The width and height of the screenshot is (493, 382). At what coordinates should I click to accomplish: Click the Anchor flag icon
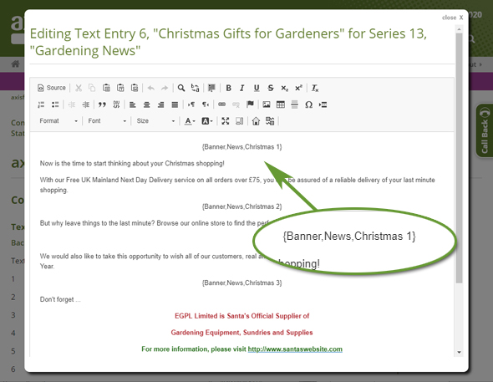pyautogui.click(x=251, y=104)
